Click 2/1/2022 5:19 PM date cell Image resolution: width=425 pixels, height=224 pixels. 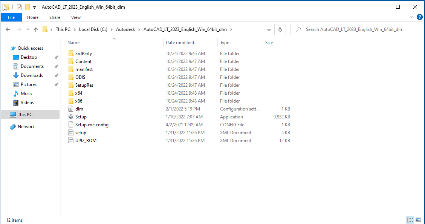pos(183,109)
